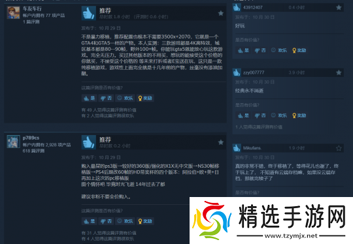353x244 pixels.
Task: Click '有 31 人觉得这篇评测有价值' text
Action: (109, 233)
